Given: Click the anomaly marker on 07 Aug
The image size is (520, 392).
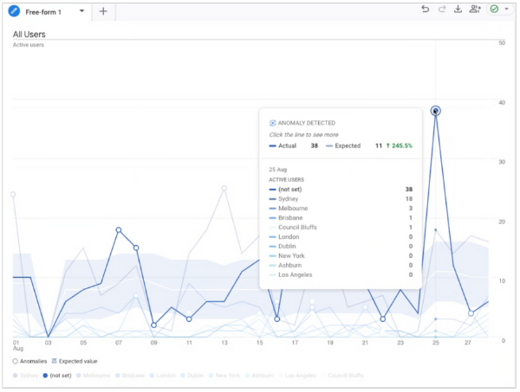Looking at the screenshot, I should coord(119,230).
